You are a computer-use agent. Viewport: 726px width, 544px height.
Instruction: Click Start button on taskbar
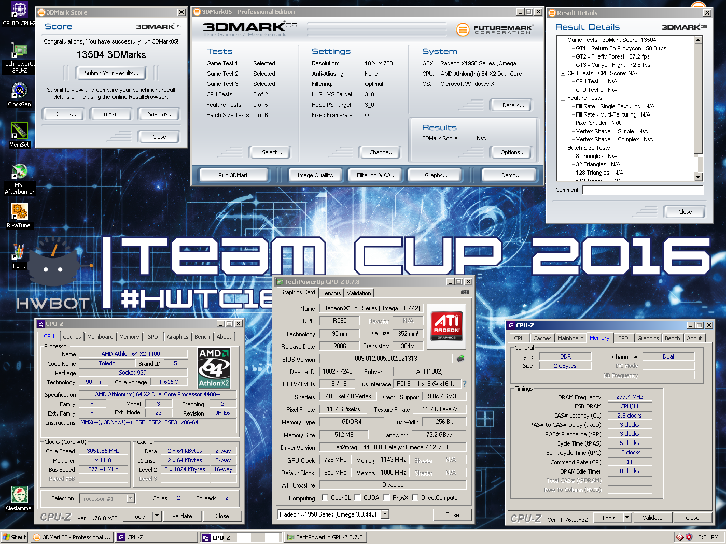pyautogui.click(x=14, y=537)
